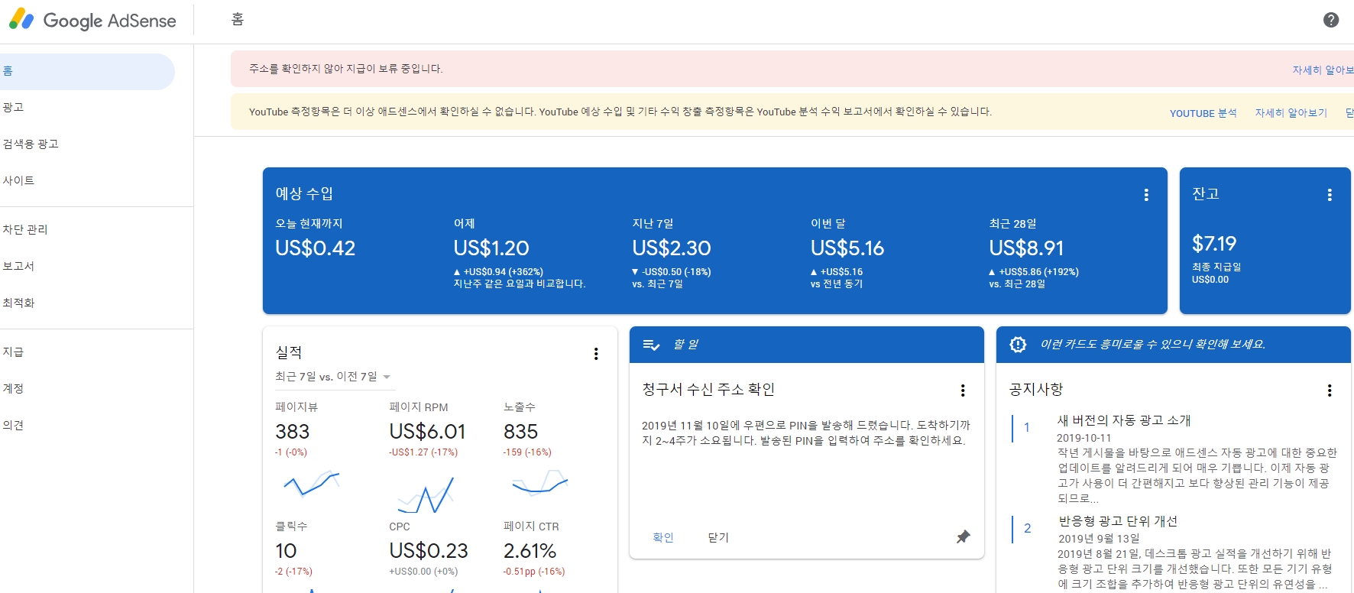Click the gear icon on the suggestions card header
The height and width of the screenshot is (593, 1354).
[1018, 345]
